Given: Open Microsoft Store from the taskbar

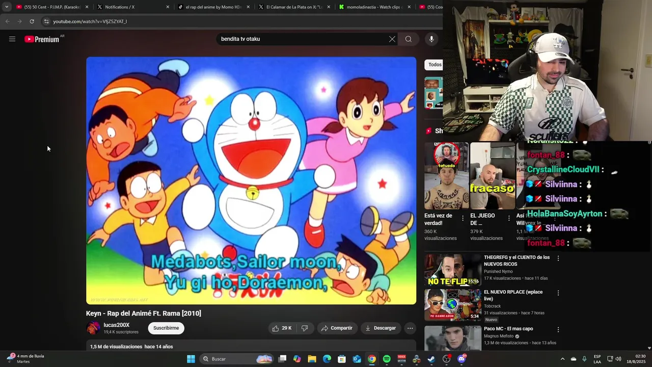Looking at the screenshot, I should [x=342, y=359].
